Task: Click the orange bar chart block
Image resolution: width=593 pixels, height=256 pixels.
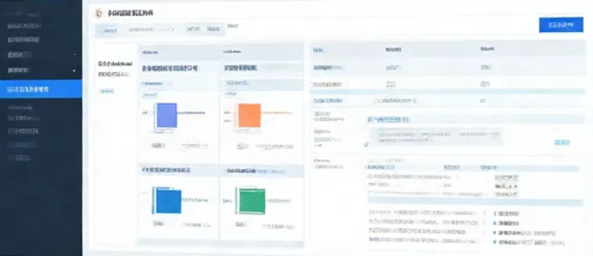Action: pyautogui.click(x=247, y=118)
